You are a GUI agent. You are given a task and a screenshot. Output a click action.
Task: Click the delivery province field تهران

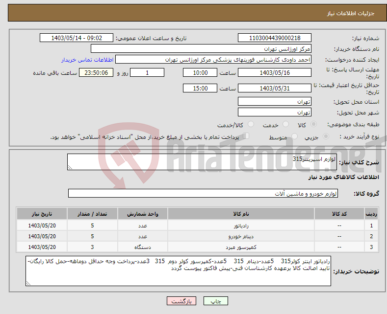(275, 101)
